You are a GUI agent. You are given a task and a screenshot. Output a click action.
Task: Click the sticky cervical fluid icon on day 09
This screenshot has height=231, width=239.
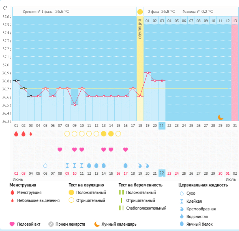[67, 165]
